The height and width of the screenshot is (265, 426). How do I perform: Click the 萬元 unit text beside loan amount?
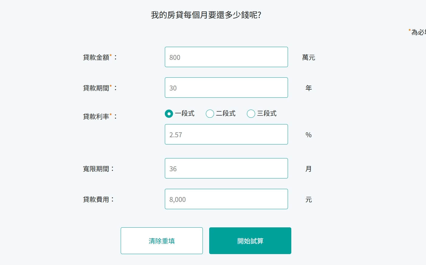pyautogui.click(x=308, y=58)
